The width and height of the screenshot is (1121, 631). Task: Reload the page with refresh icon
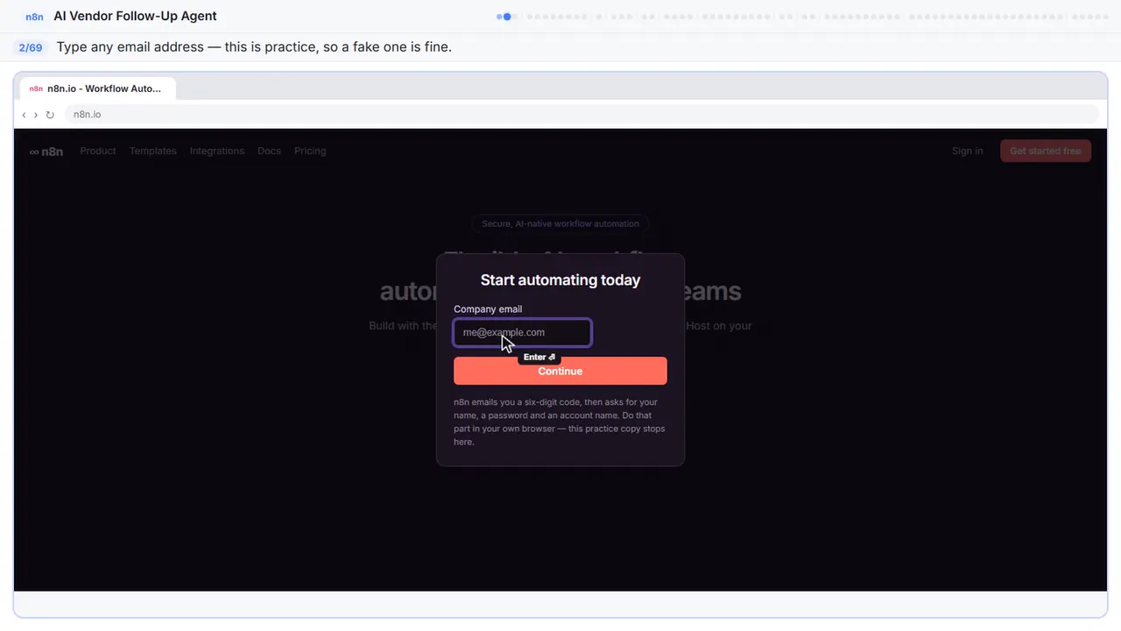(x=50, y=115)
